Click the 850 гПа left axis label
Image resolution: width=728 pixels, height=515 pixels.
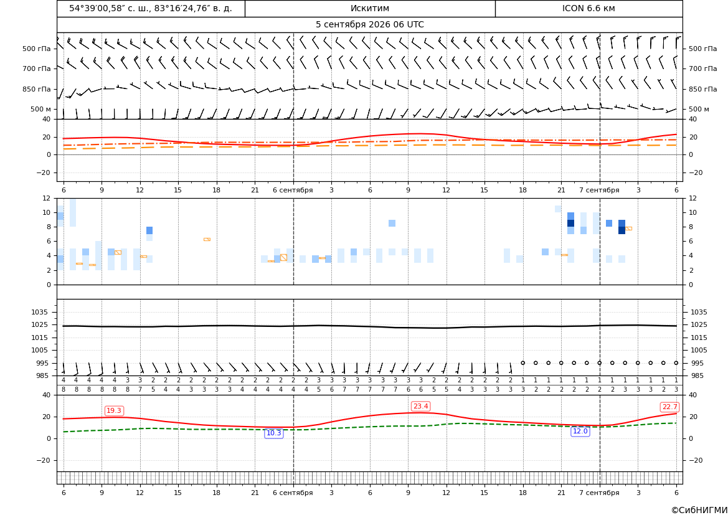(x=36, y=88)
